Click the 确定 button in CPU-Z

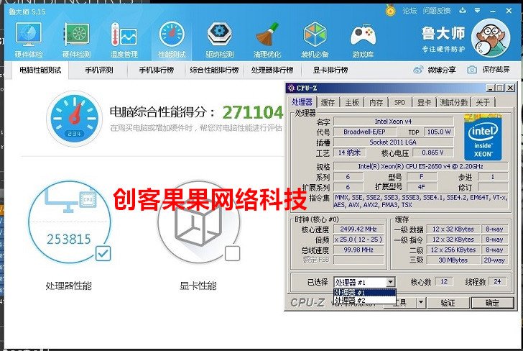[x=492, y=303]
